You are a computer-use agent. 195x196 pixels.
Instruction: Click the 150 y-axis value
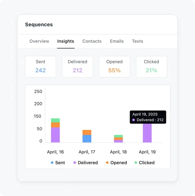[x=37, y=116]
